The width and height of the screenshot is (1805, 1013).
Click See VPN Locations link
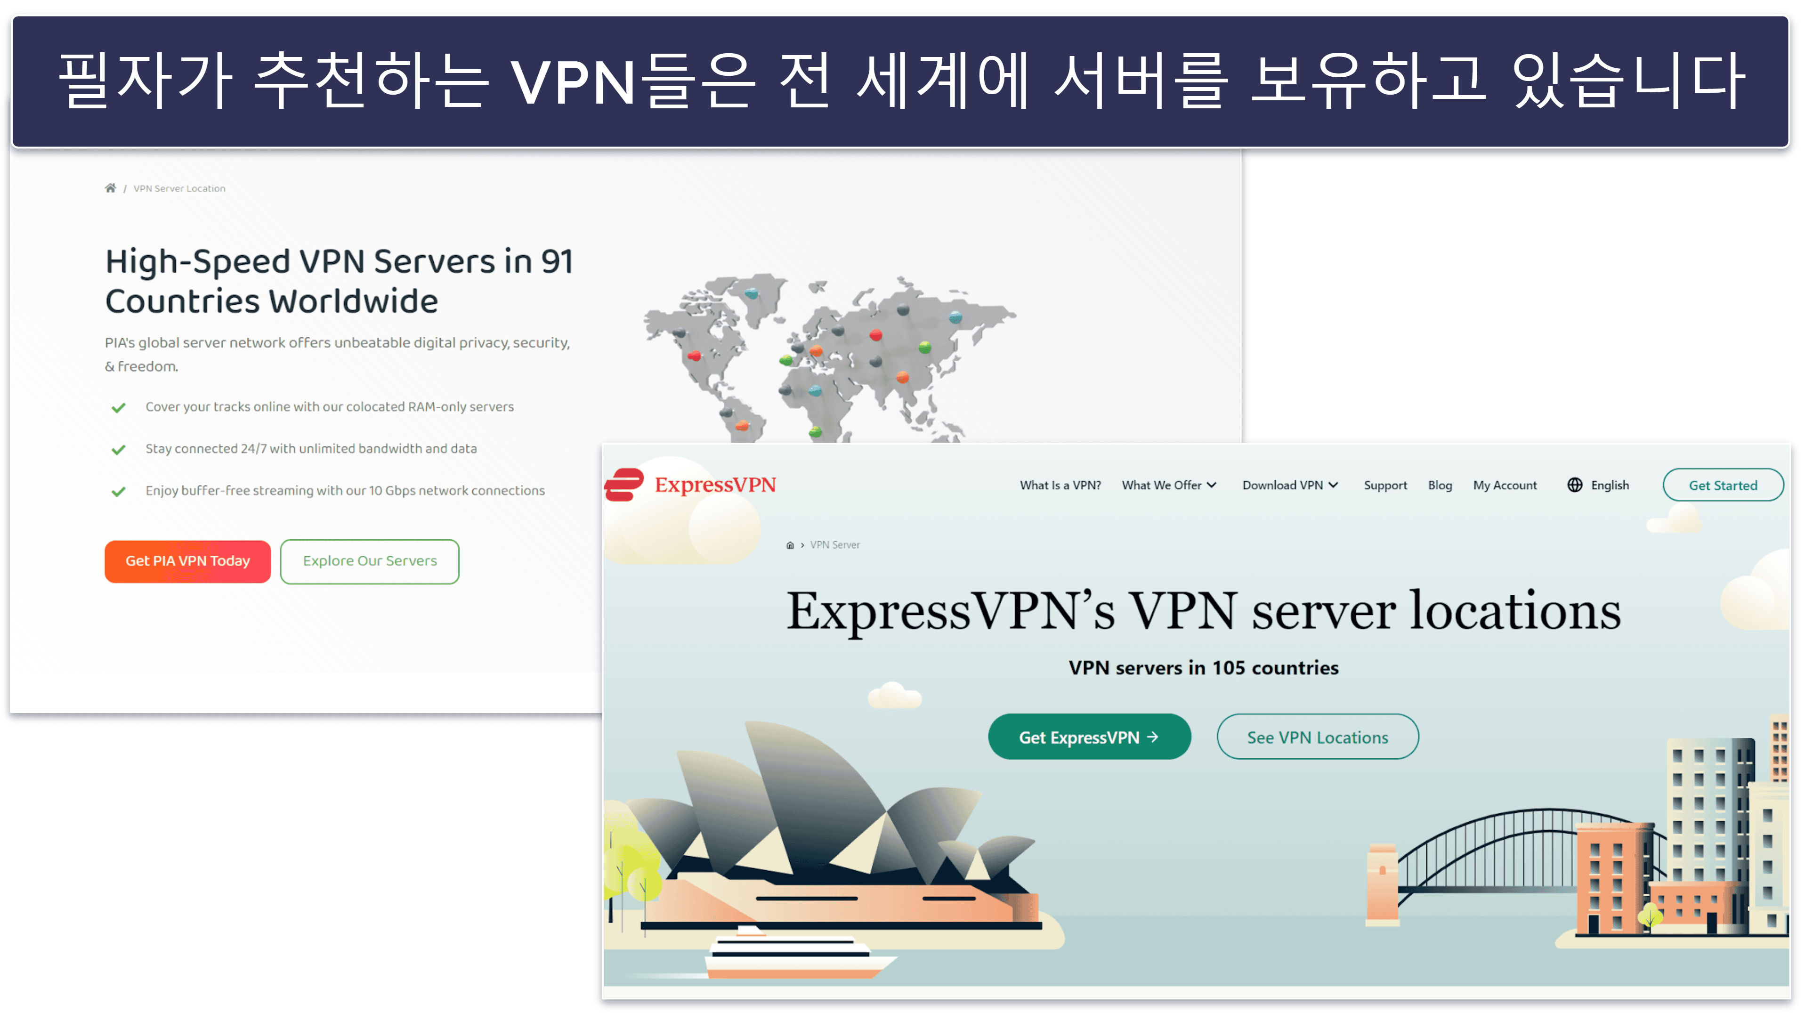tap(1318, 737)
